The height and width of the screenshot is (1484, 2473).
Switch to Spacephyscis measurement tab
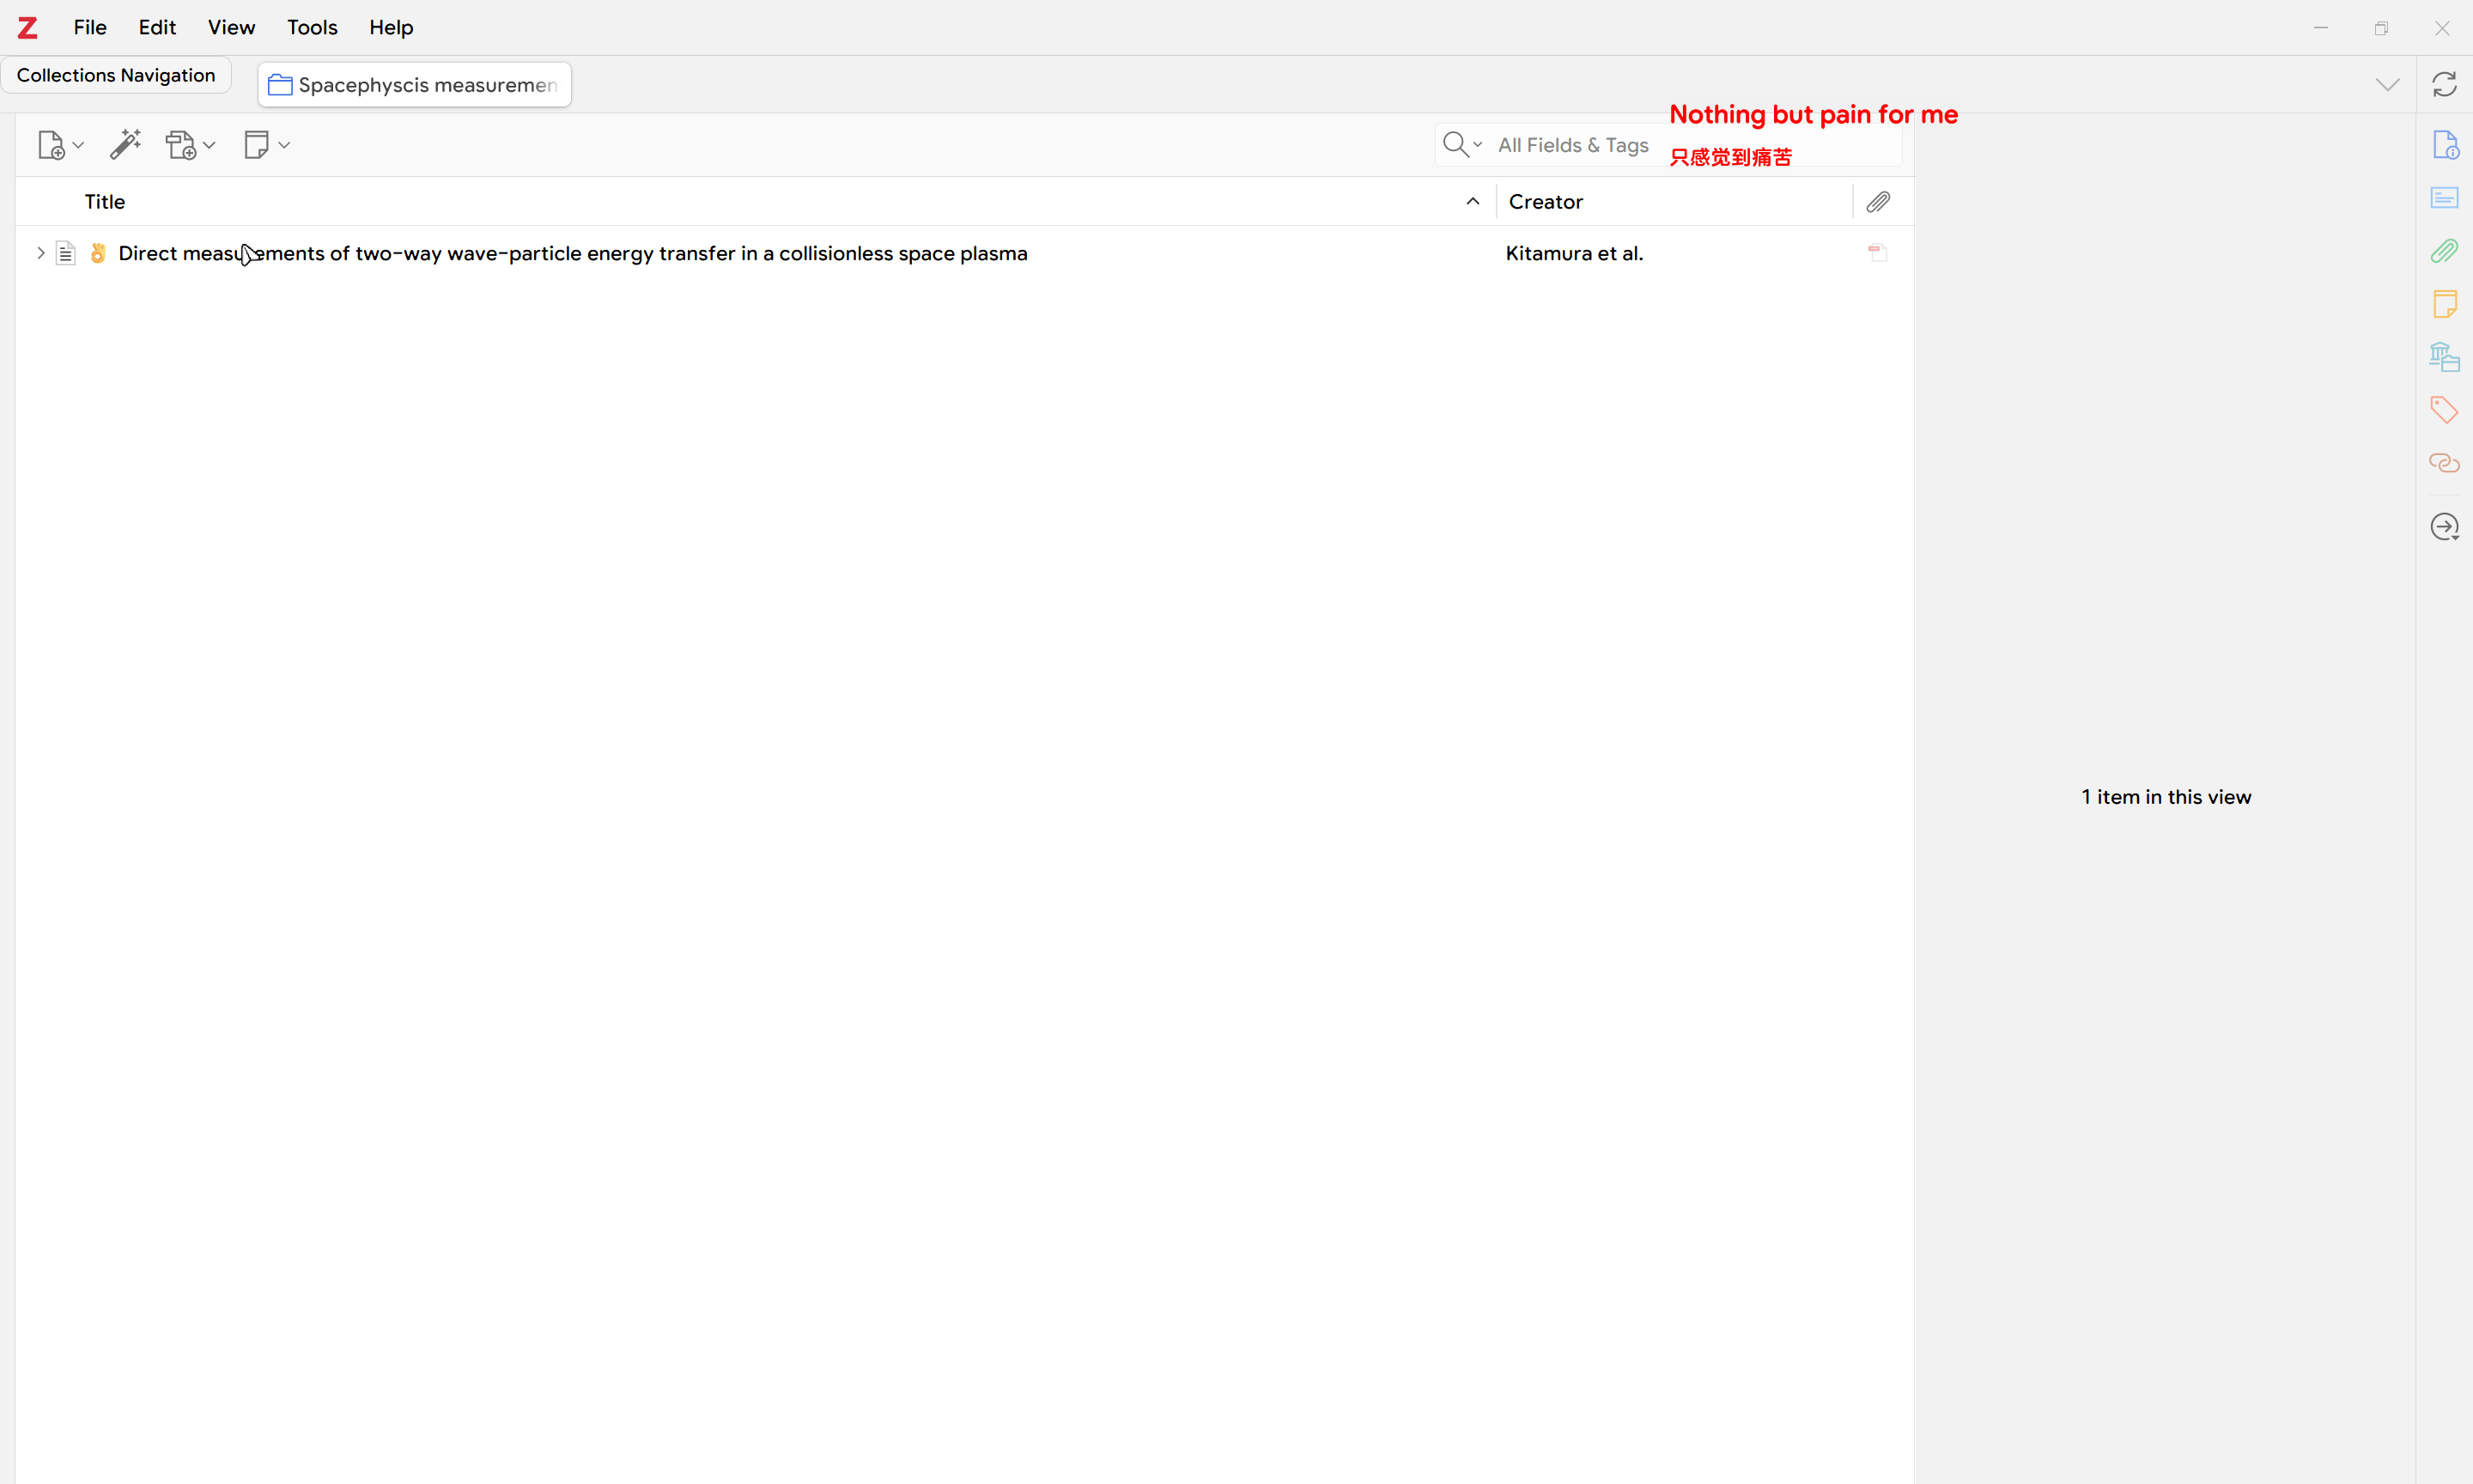415,85
